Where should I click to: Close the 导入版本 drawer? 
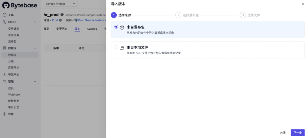click(303, 4)
